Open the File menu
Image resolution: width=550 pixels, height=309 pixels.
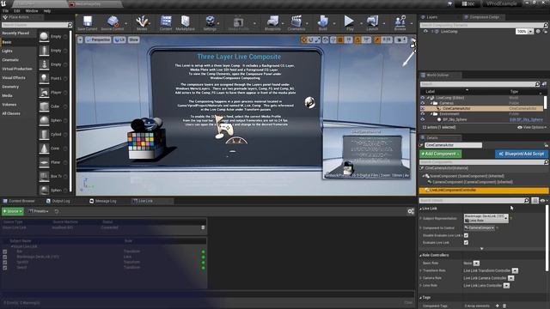pyautogui.click(x=6, y=11)
